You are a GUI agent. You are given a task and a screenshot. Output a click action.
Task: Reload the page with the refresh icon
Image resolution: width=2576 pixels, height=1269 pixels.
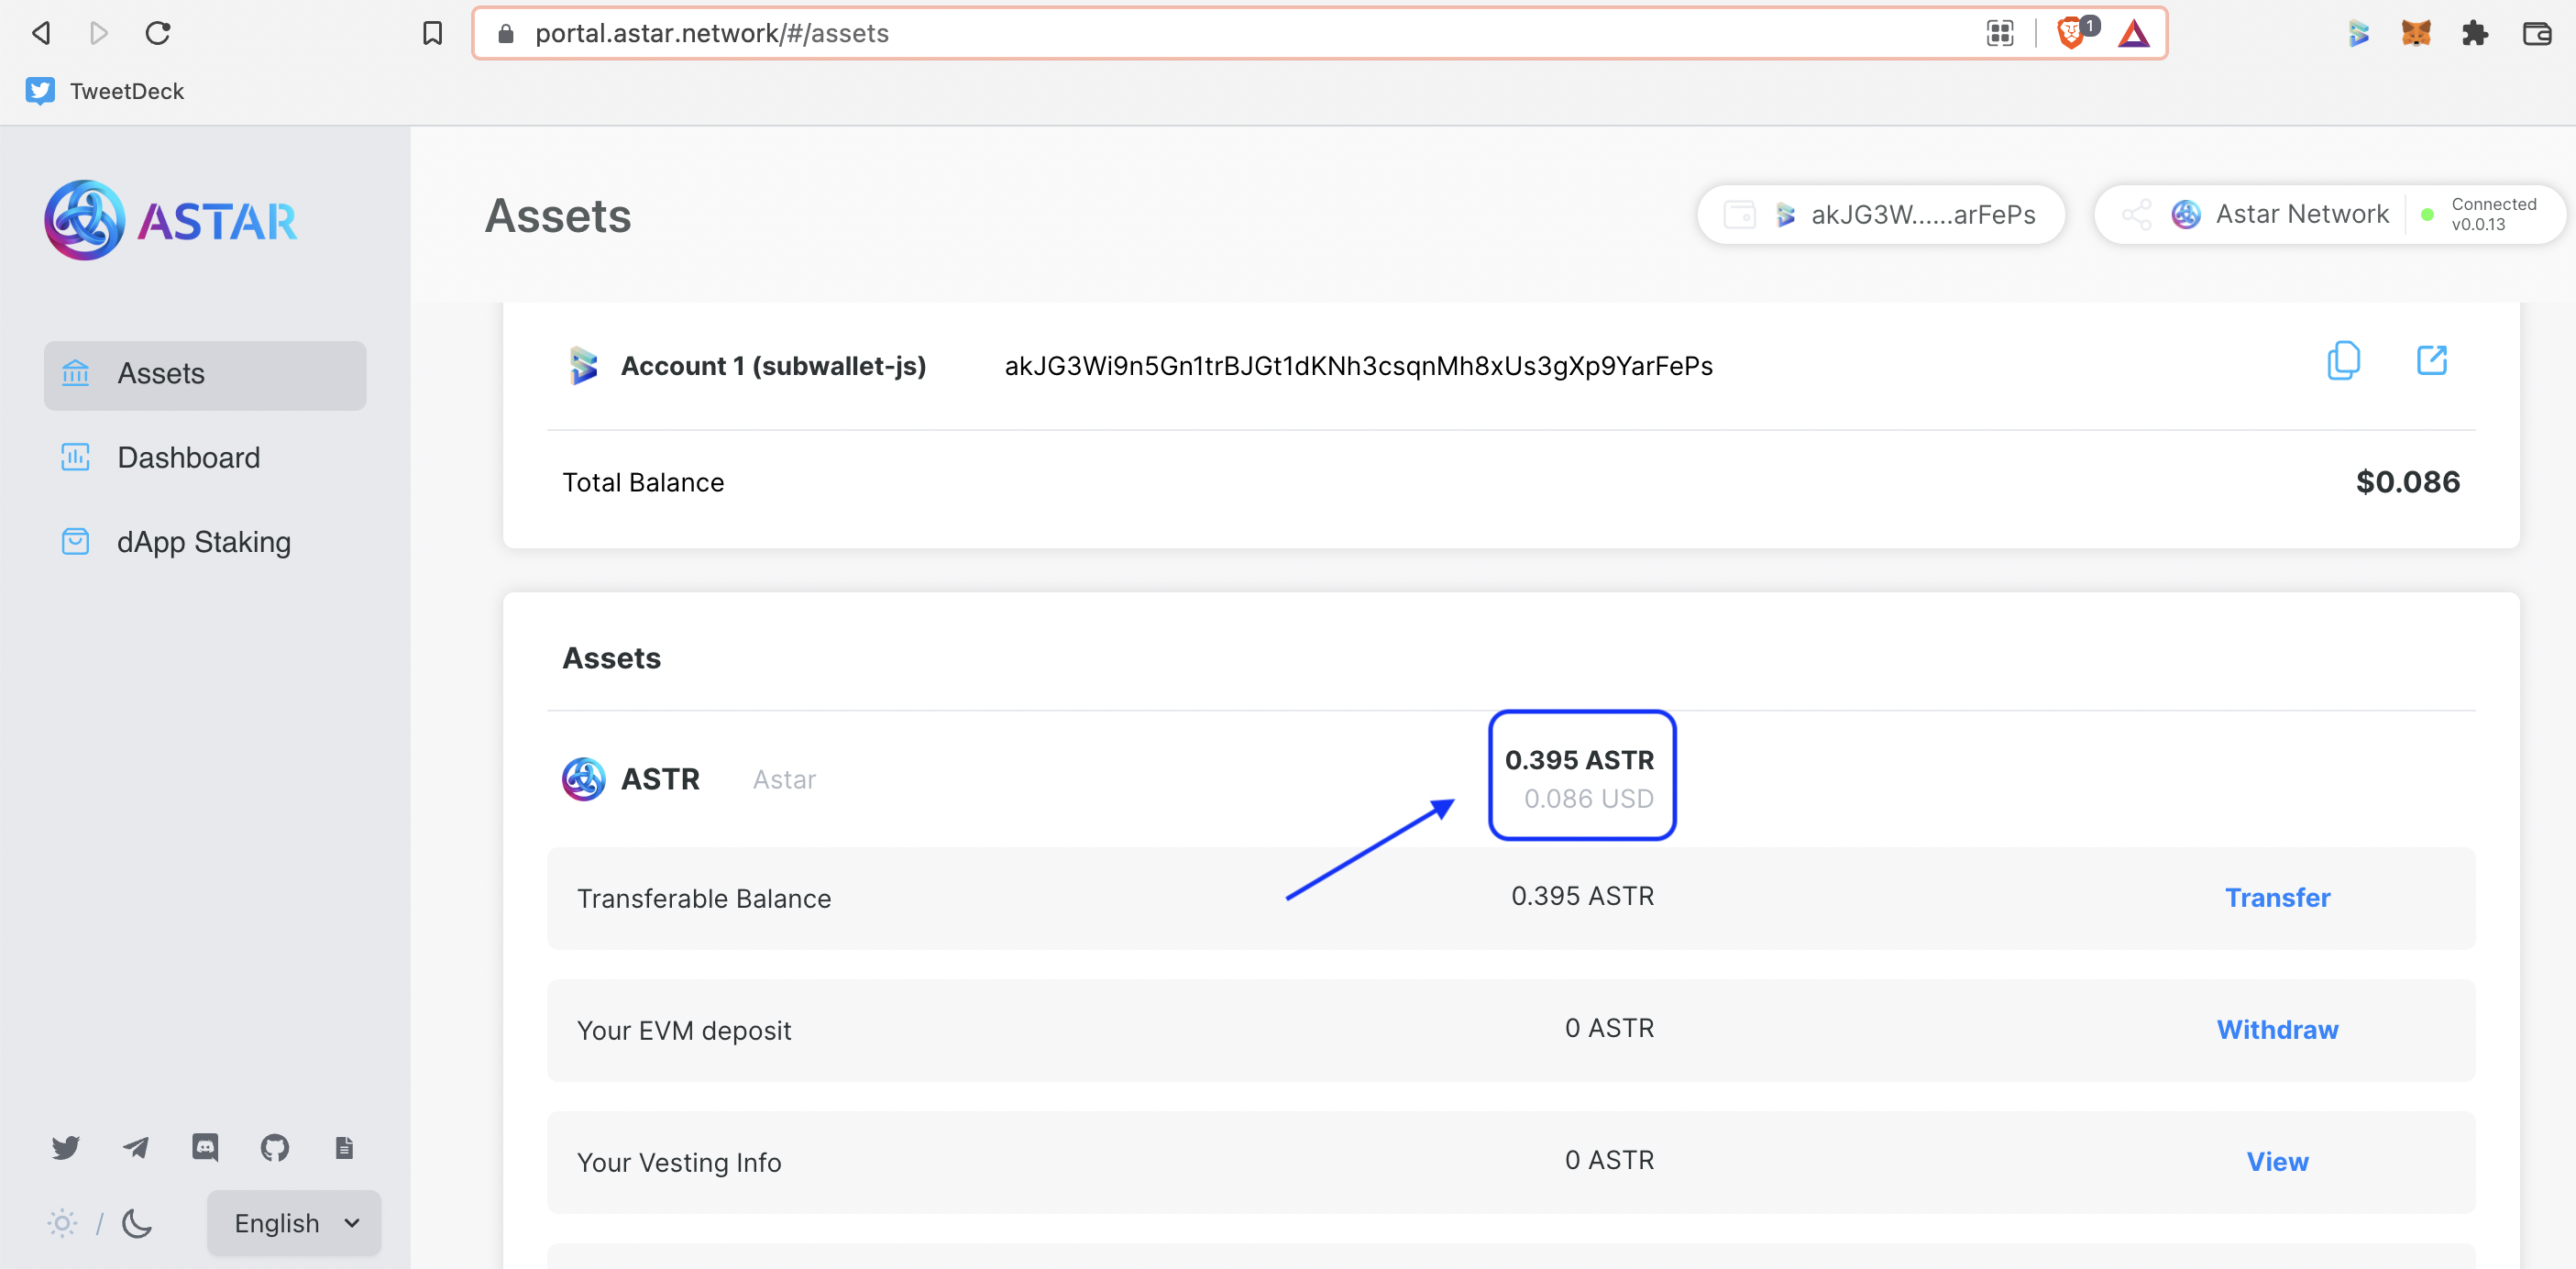pyautogui.click(x=158, y=33)
